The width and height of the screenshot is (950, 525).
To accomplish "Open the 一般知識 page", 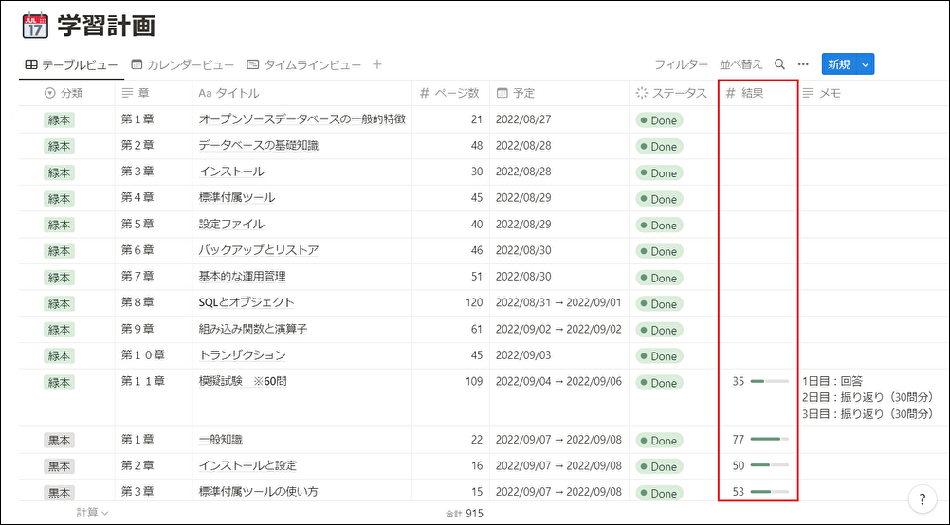I will coord(221,440).
